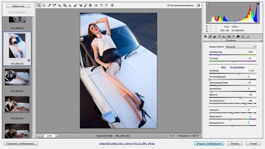This screenshot has width=265, height=149.
Task: Toggle full screen mode icon
Action: (x=198, y=6)
